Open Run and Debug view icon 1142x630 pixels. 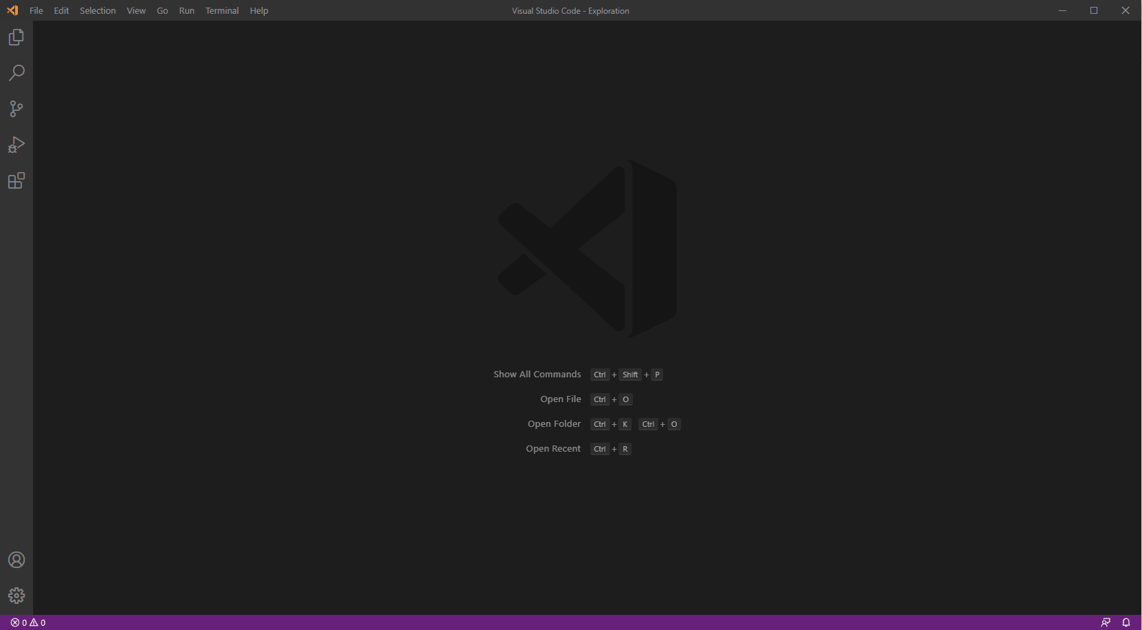[17, 145]
